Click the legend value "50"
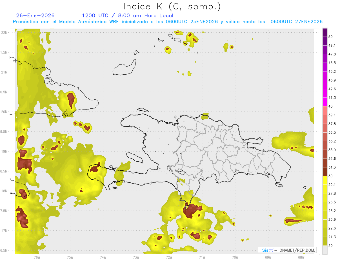This screenshot has width=338, height=261. 331,37
